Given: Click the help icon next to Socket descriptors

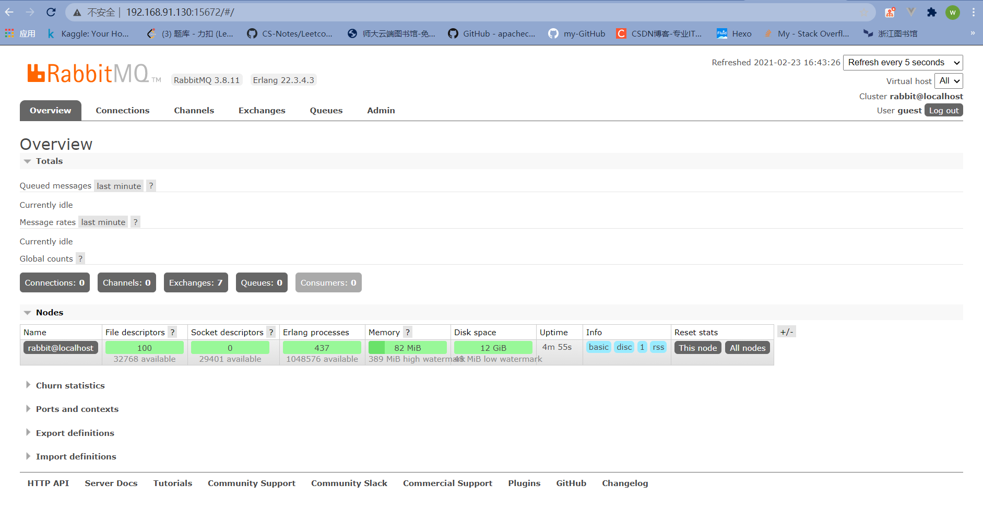Looking at the screenshot, I should coord(271,332).
